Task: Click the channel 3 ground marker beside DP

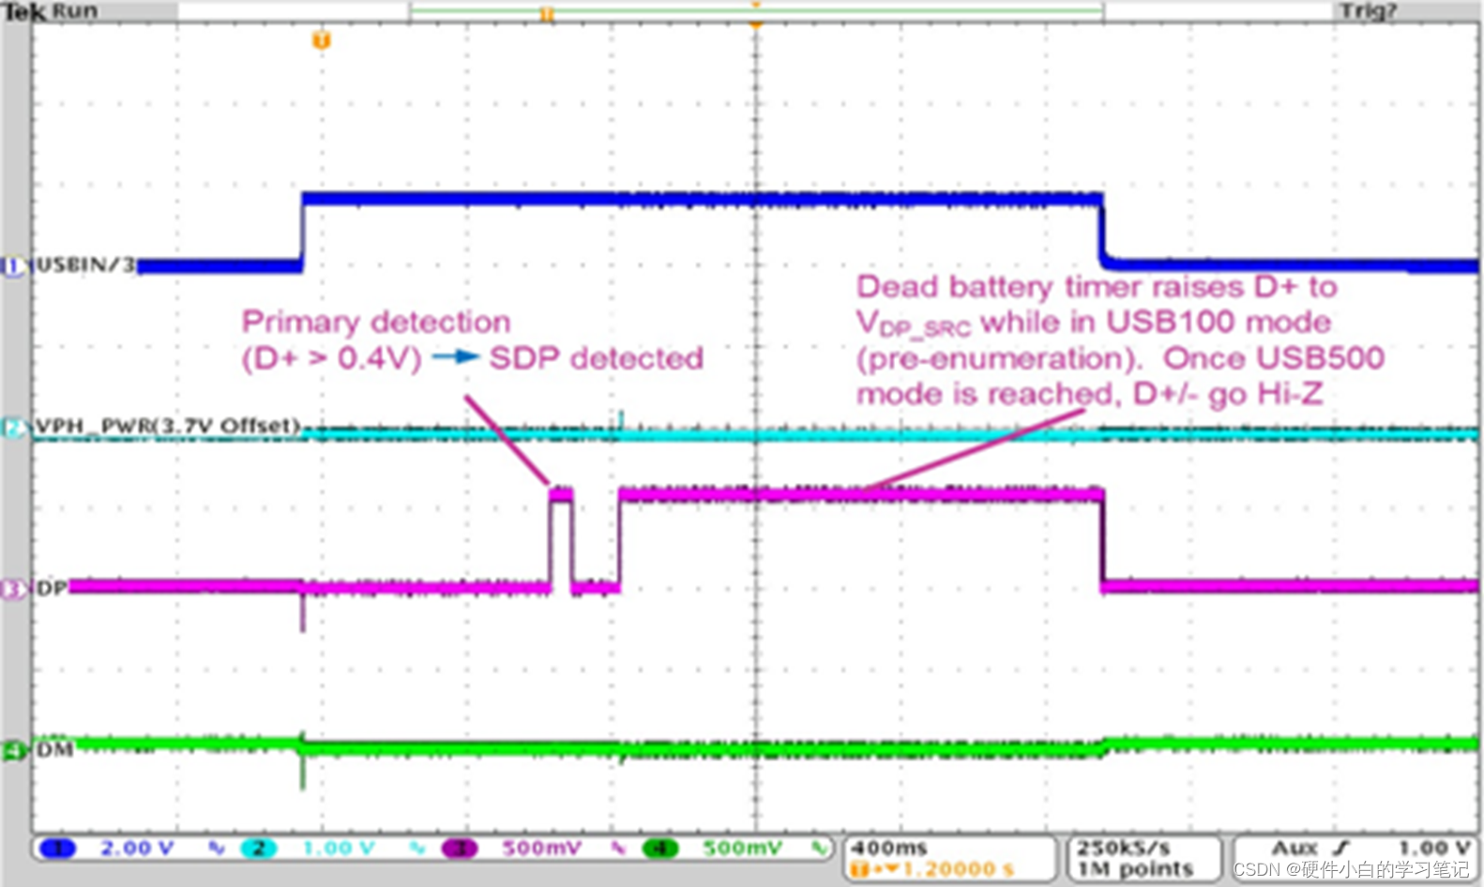Action: [13, 589]
